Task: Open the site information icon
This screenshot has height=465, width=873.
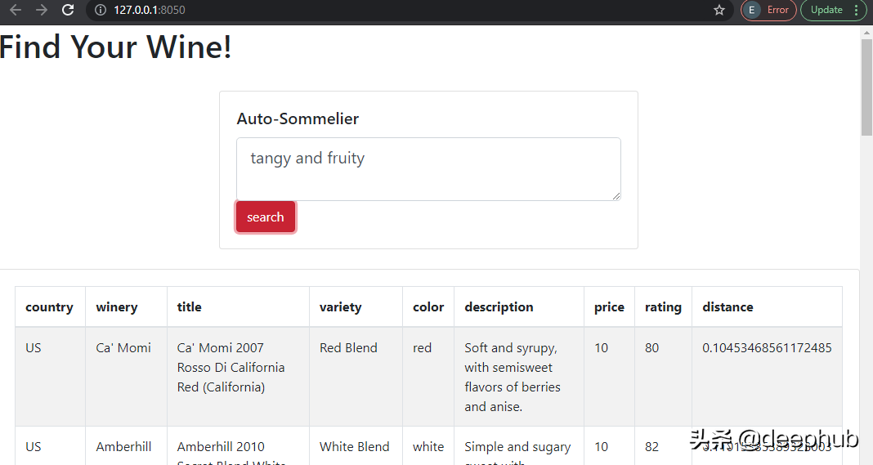Action: (101, 10)
